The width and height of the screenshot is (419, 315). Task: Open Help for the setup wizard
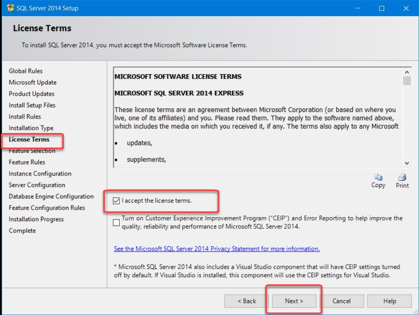coord(389,301)
